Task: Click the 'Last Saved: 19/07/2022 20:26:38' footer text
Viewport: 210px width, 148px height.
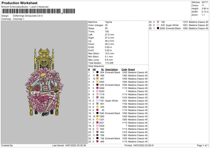Action: (x=69, y=145)
